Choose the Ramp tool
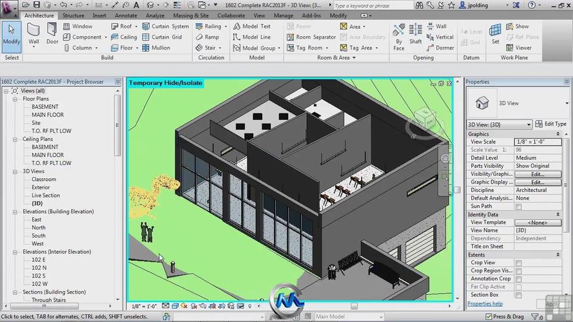Screen dimensions: 573x322 pyautogui.click(x=207, y=37)
